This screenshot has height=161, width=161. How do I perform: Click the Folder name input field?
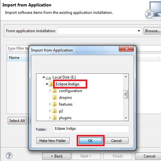(91, 129)
